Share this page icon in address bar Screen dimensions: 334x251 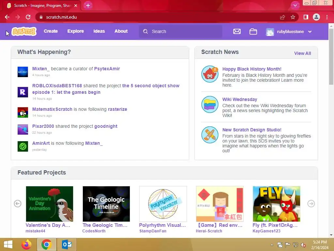pyautogui.click(x=282, y=17)
